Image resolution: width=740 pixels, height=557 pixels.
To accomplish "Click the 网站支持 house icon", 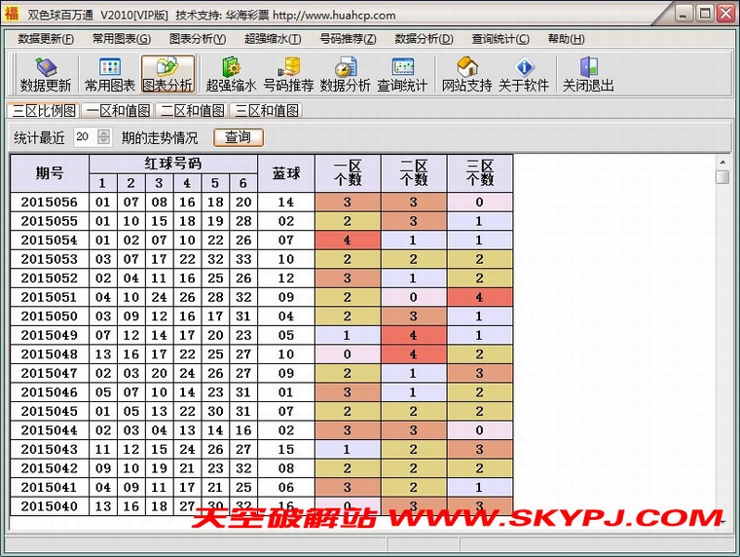I will click(466, 75).
